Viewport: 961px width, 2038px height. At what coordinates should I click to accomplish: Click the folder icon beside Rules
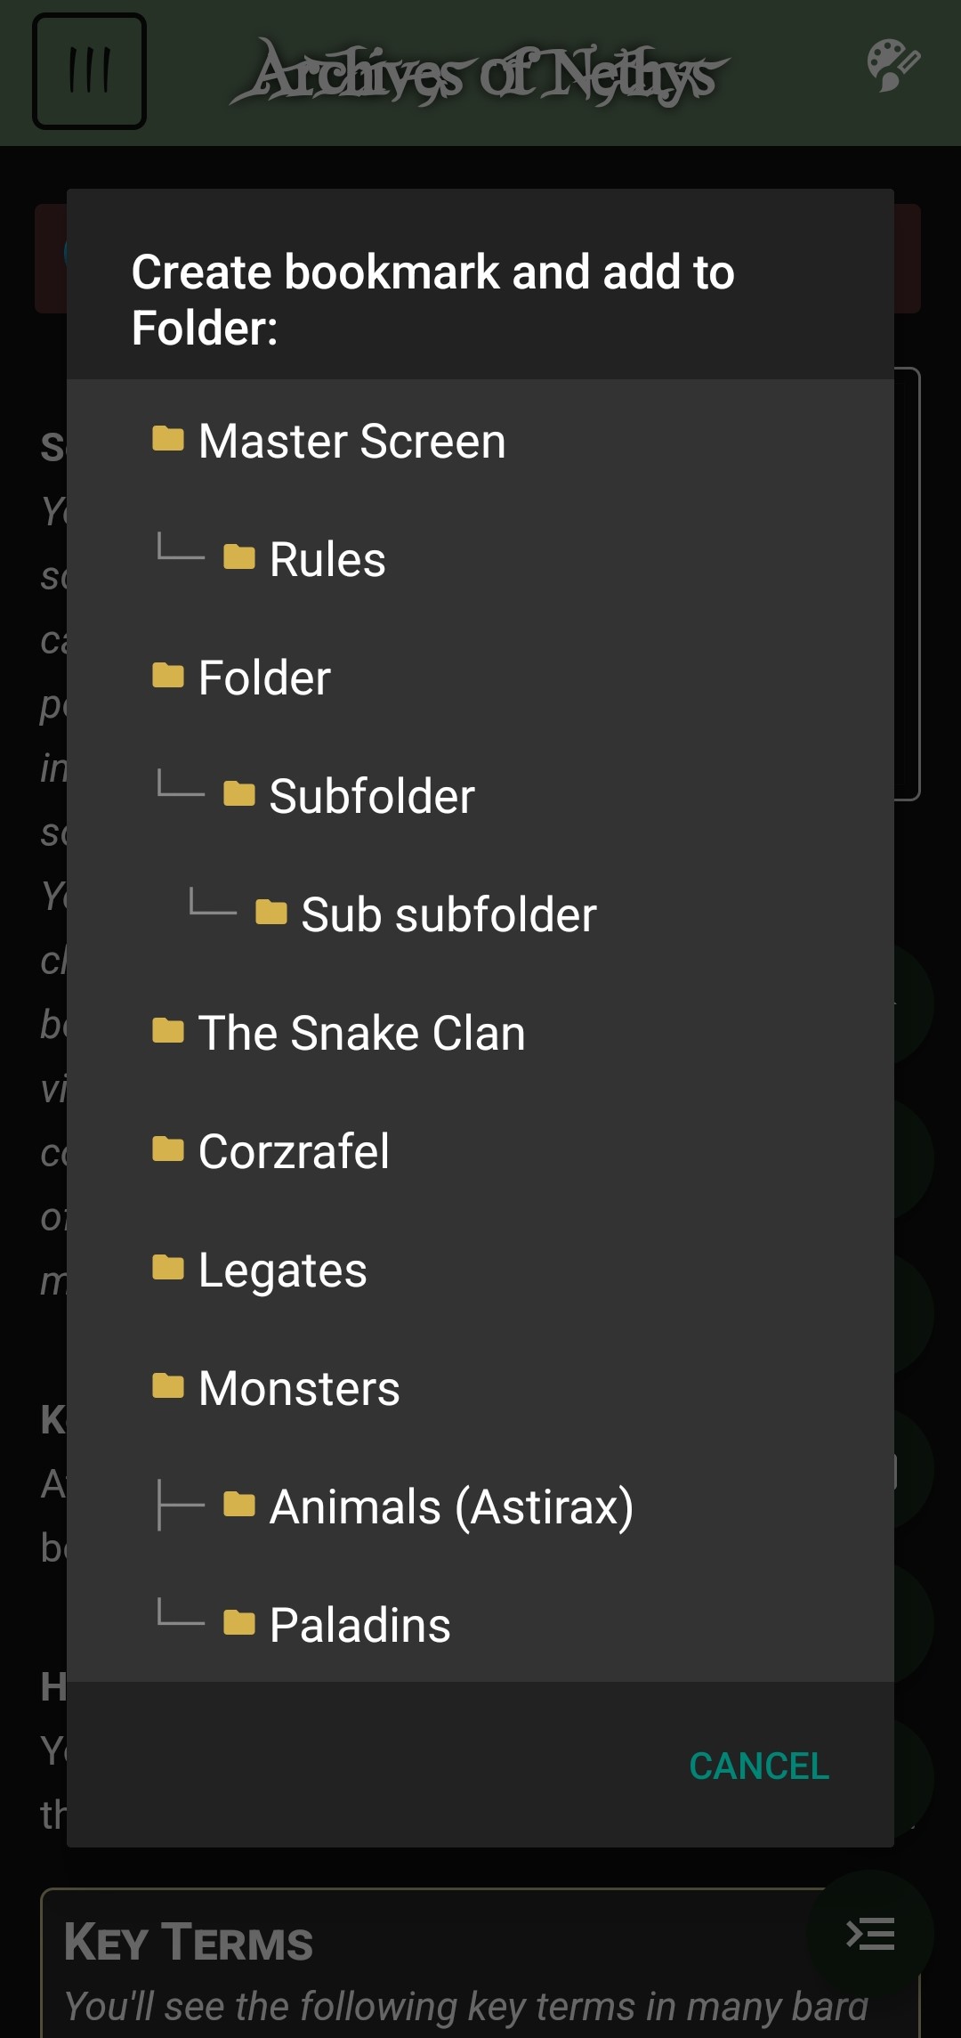(x=239, y=557)
